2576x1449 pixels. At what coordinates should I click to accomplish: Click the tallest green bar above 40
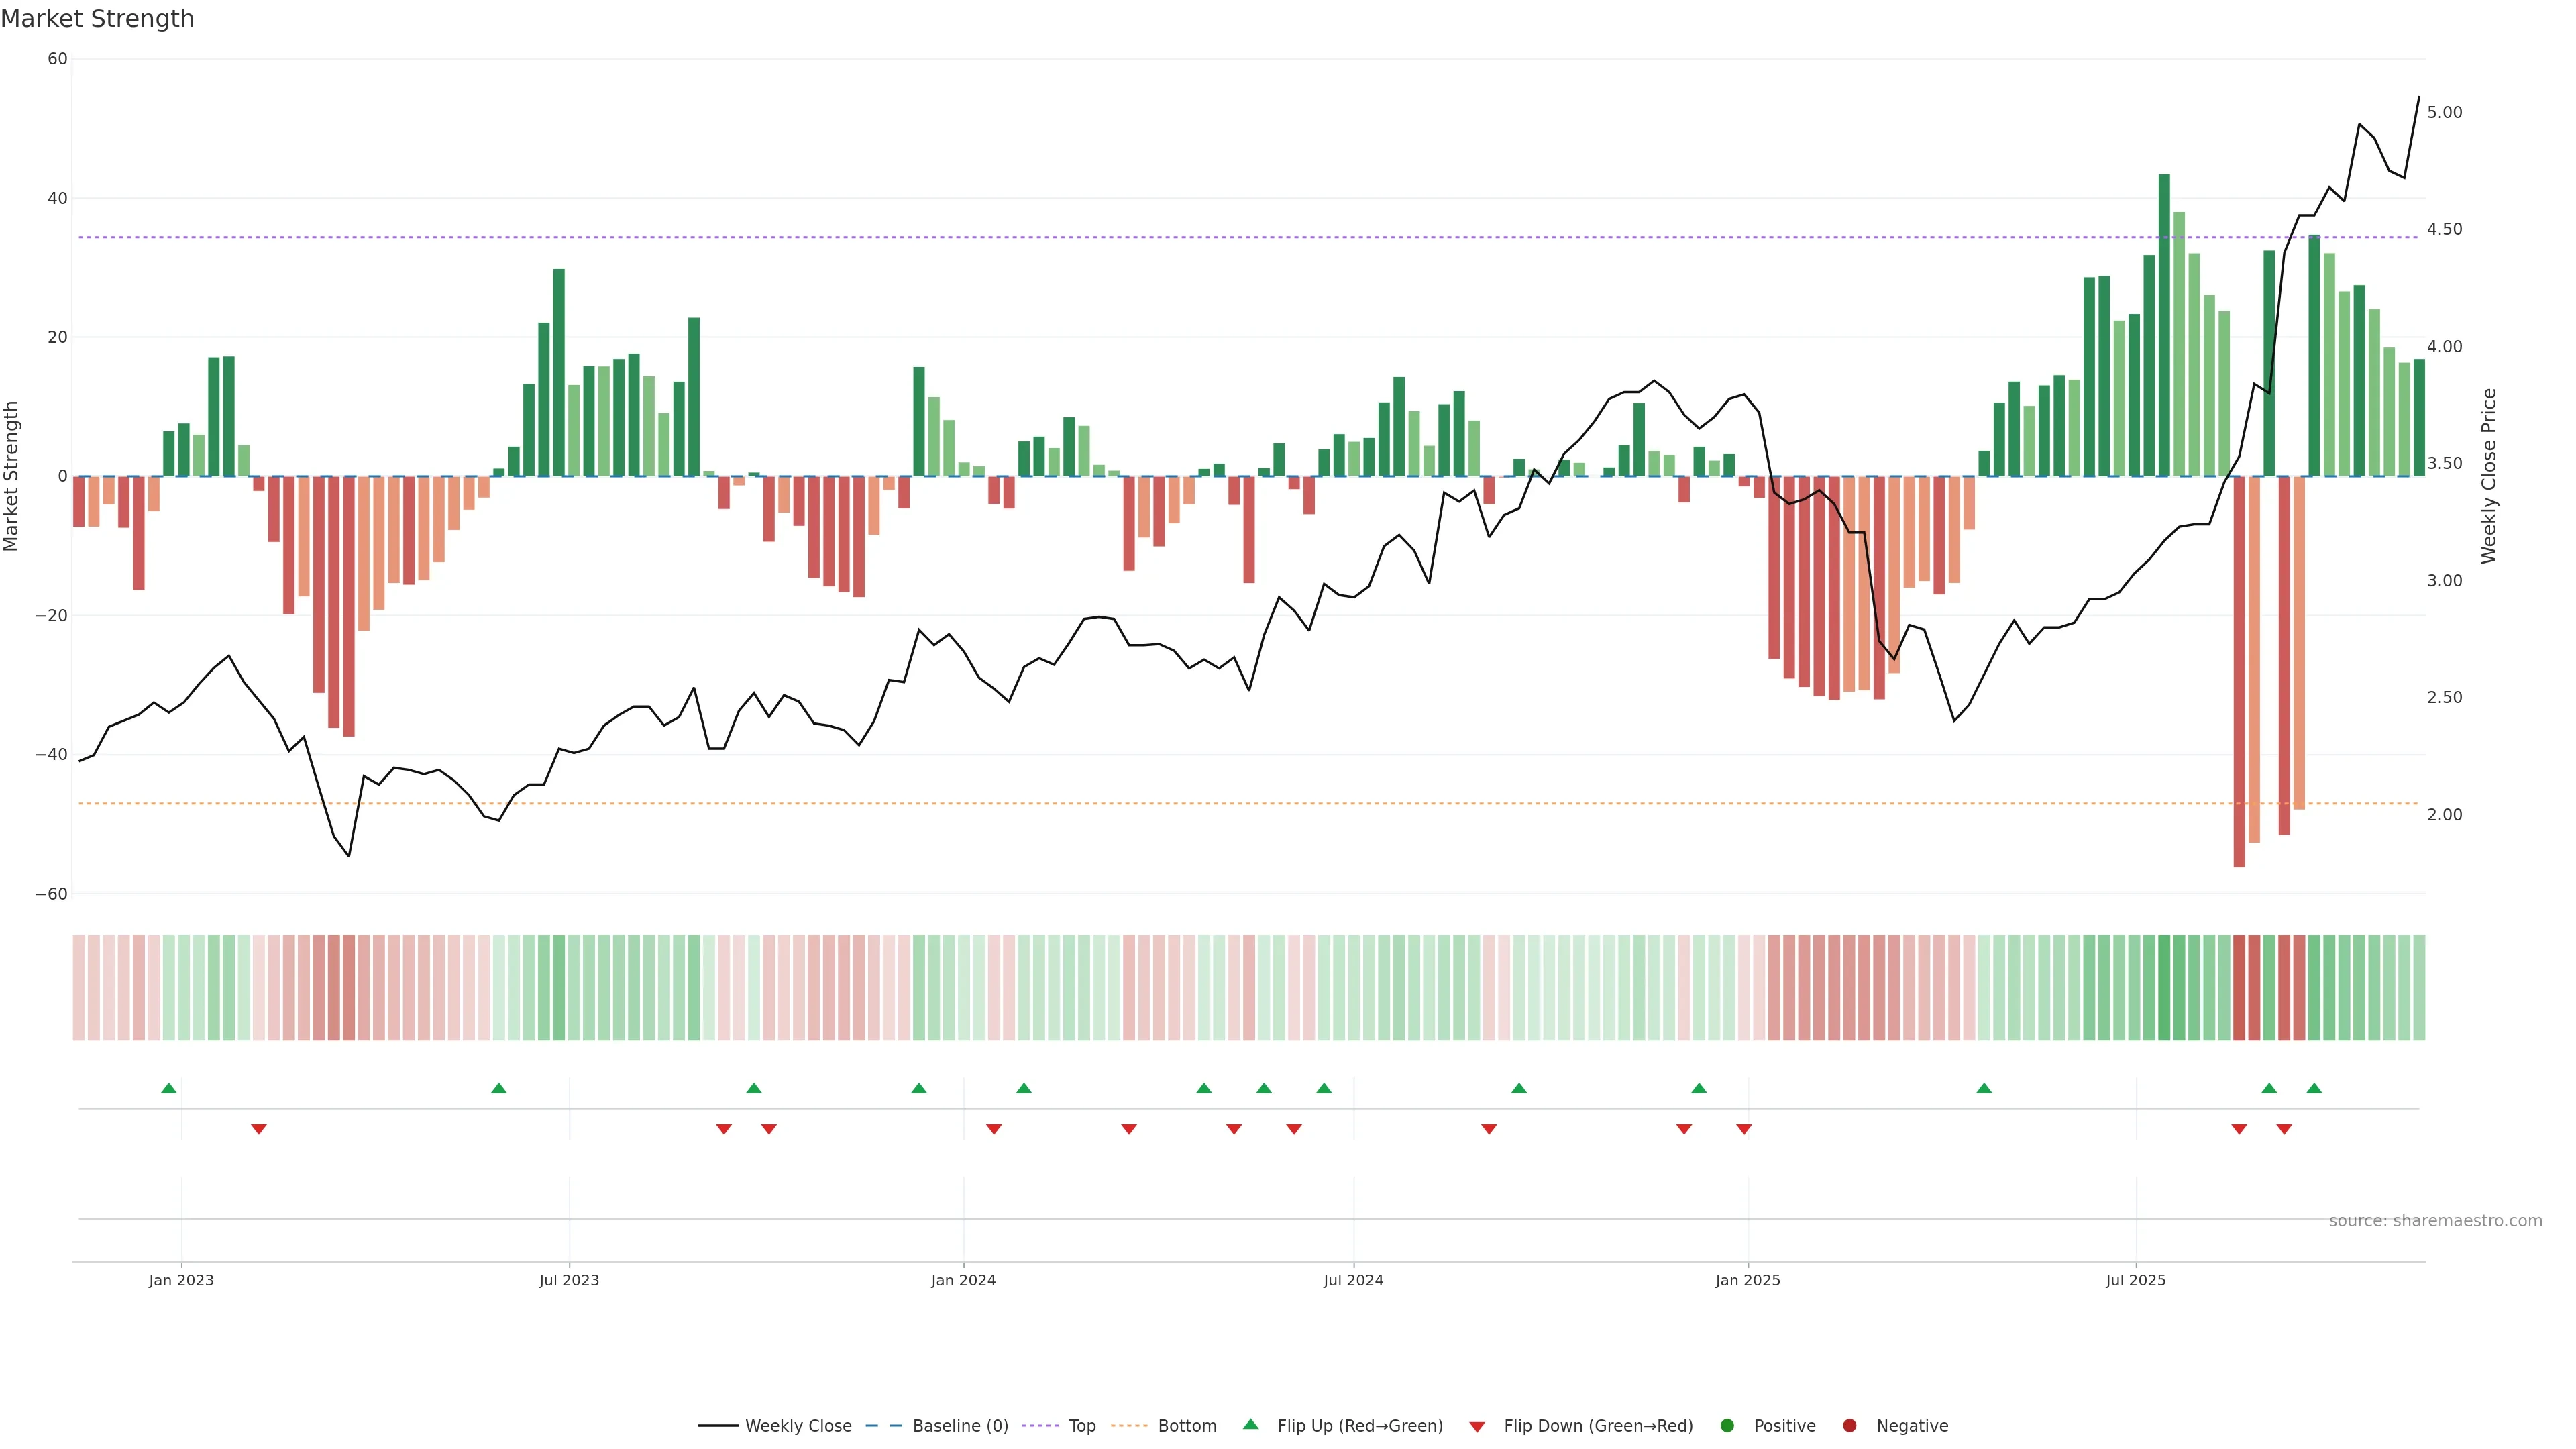coord(2164,320)
